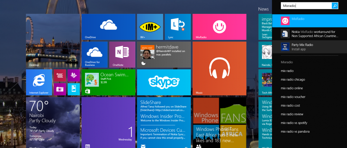The height and width of the screenshot is (148, 347).
Task: Click the News group heading
Action: pos(263,9)
